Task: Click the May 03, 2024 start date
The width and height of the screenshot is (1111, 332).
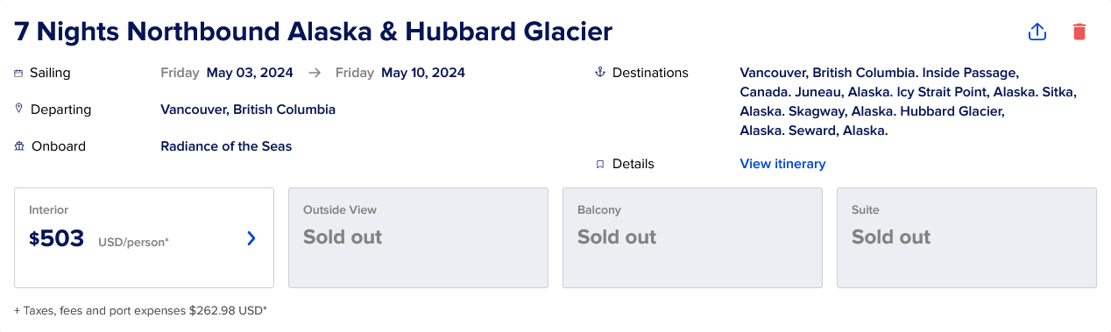Action: [x=250, y=73]
